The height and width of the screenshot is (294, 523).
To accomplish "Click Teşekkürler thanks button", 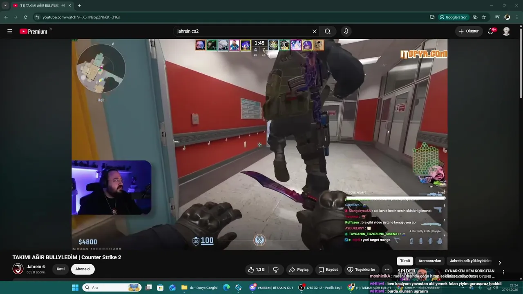I will [361, 269].
